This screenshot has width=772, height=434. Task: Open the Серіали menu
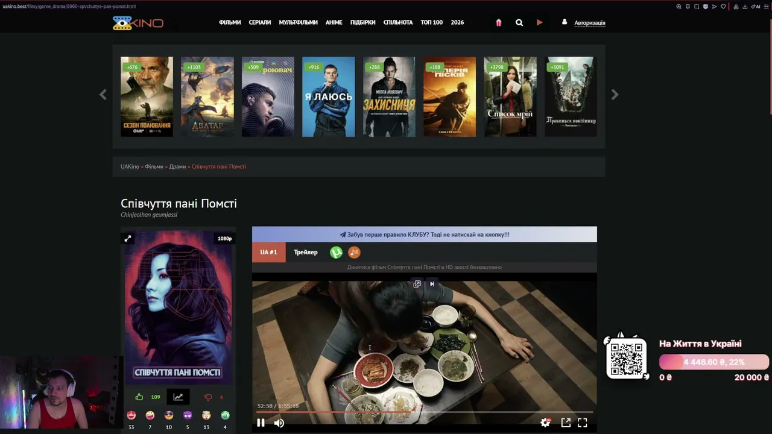pyautogui.click(x=260, y=22)
